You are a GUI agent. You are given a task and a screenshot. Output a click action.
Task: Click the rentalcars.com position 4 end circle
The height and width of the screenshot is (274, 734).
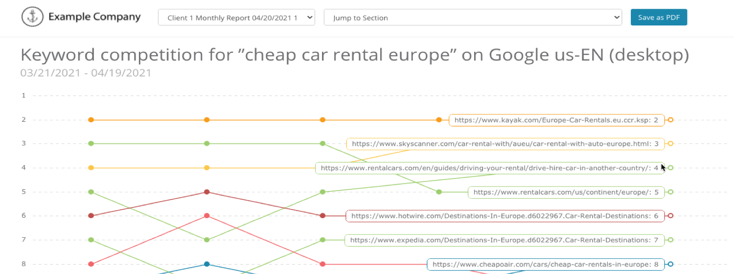click(670, 168)
